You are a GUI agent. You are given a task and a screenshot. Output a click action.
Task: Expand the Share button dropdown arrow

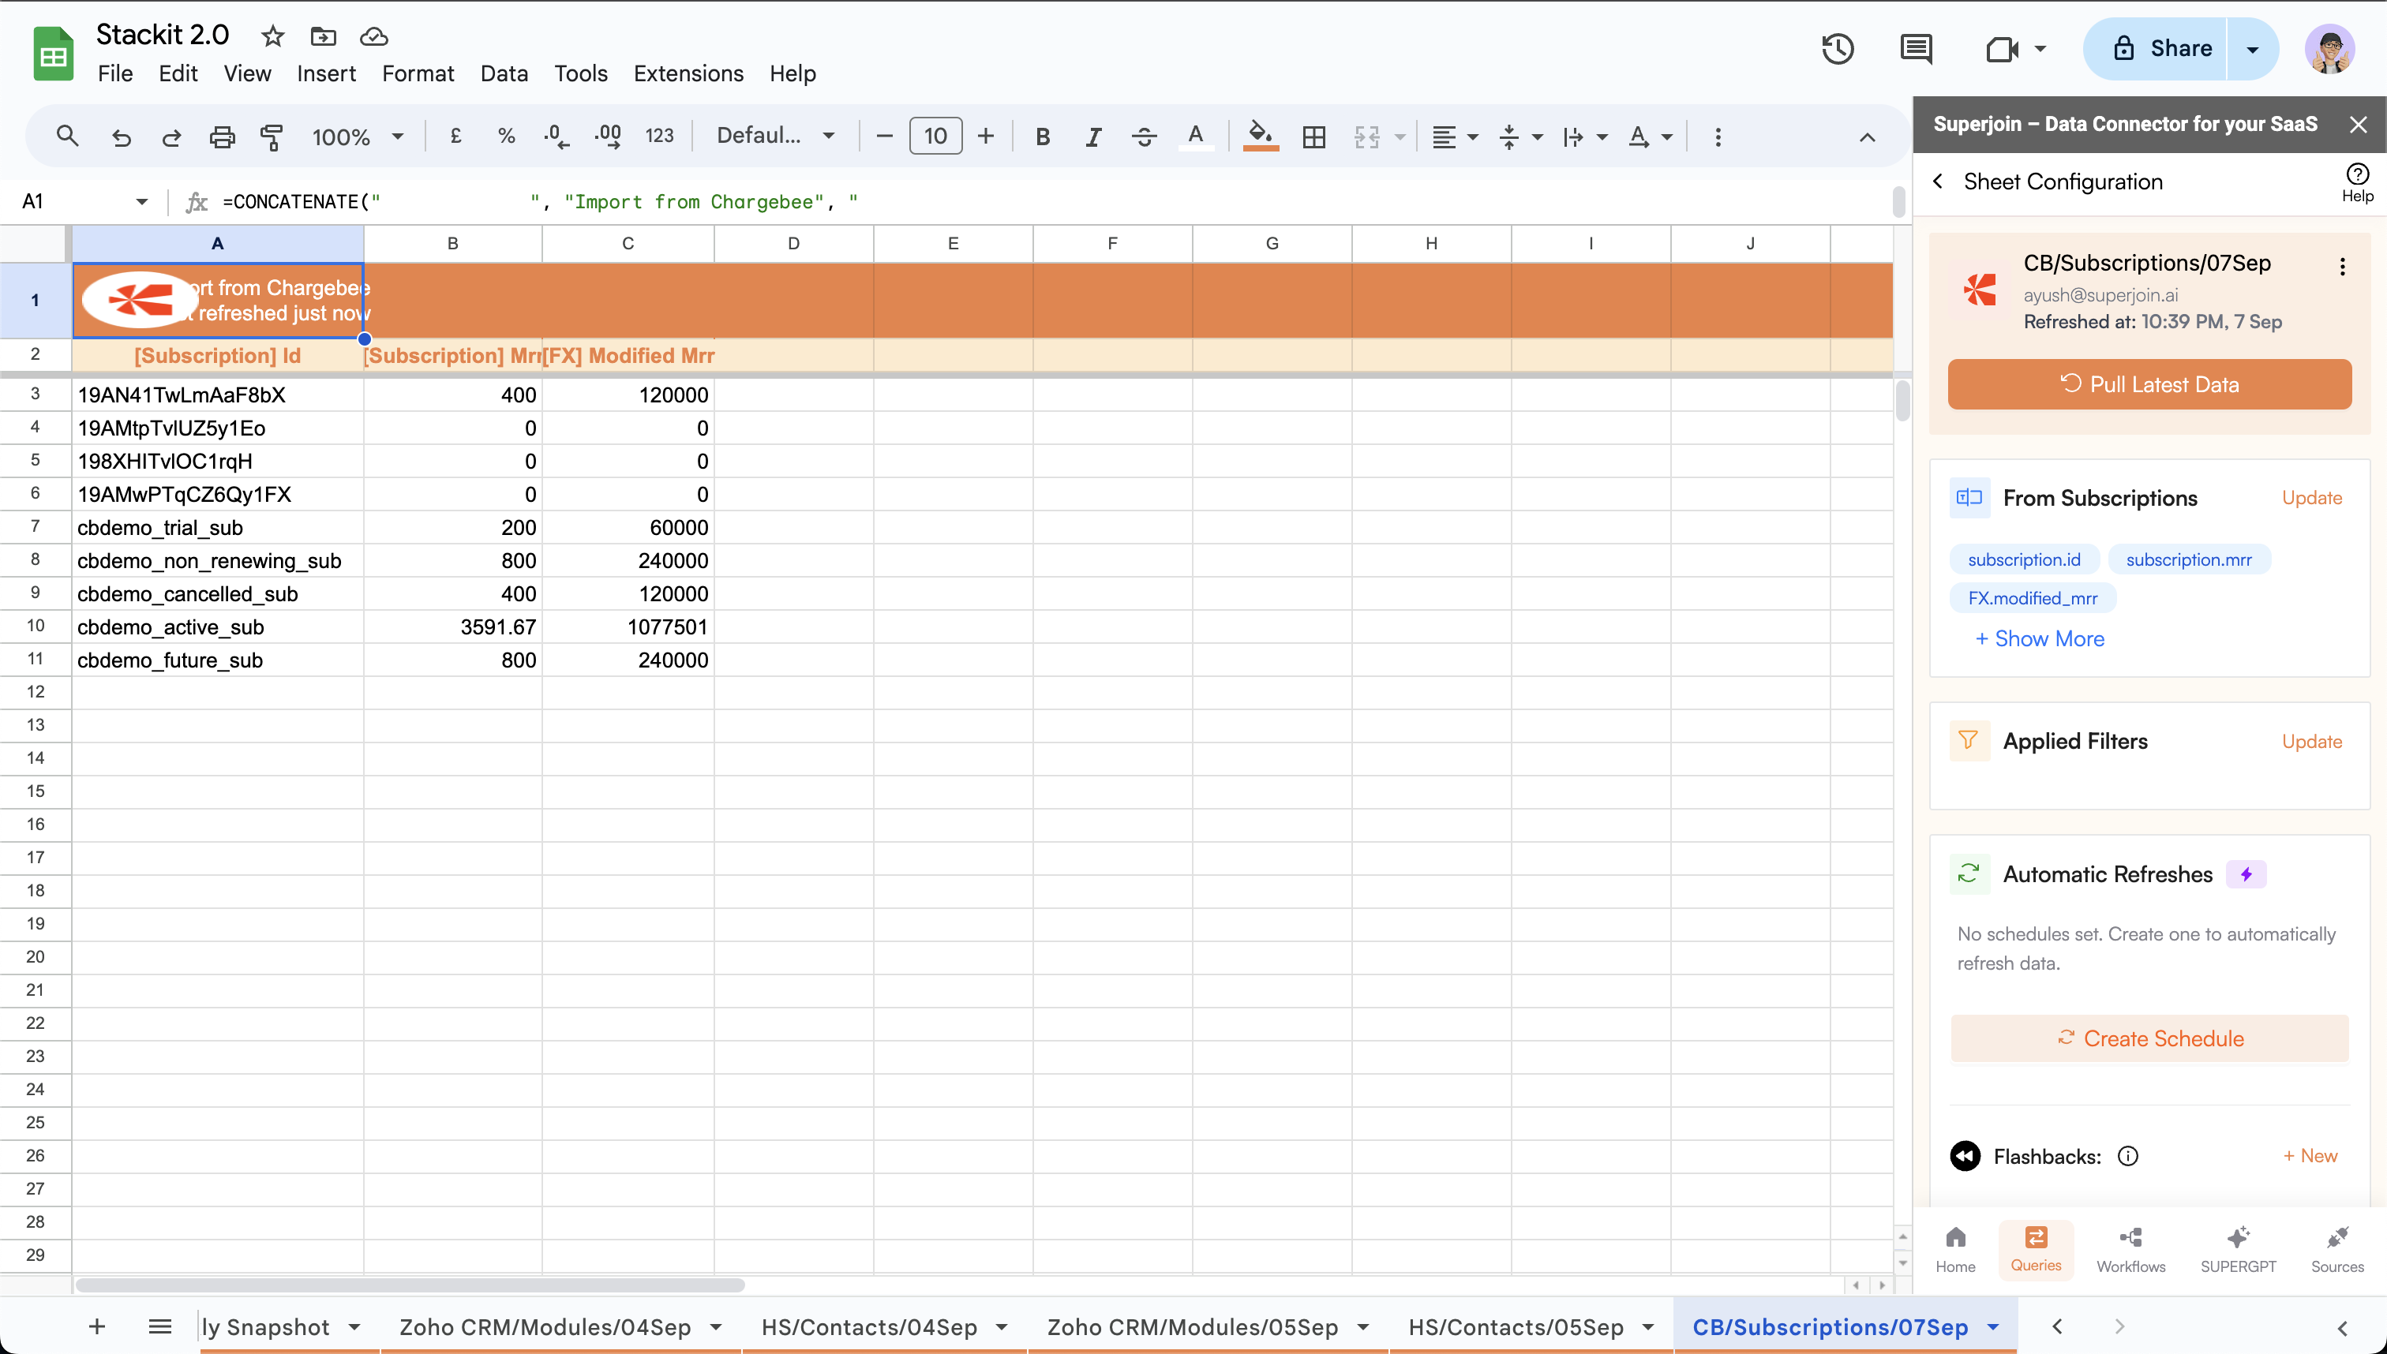(2252, 48)
